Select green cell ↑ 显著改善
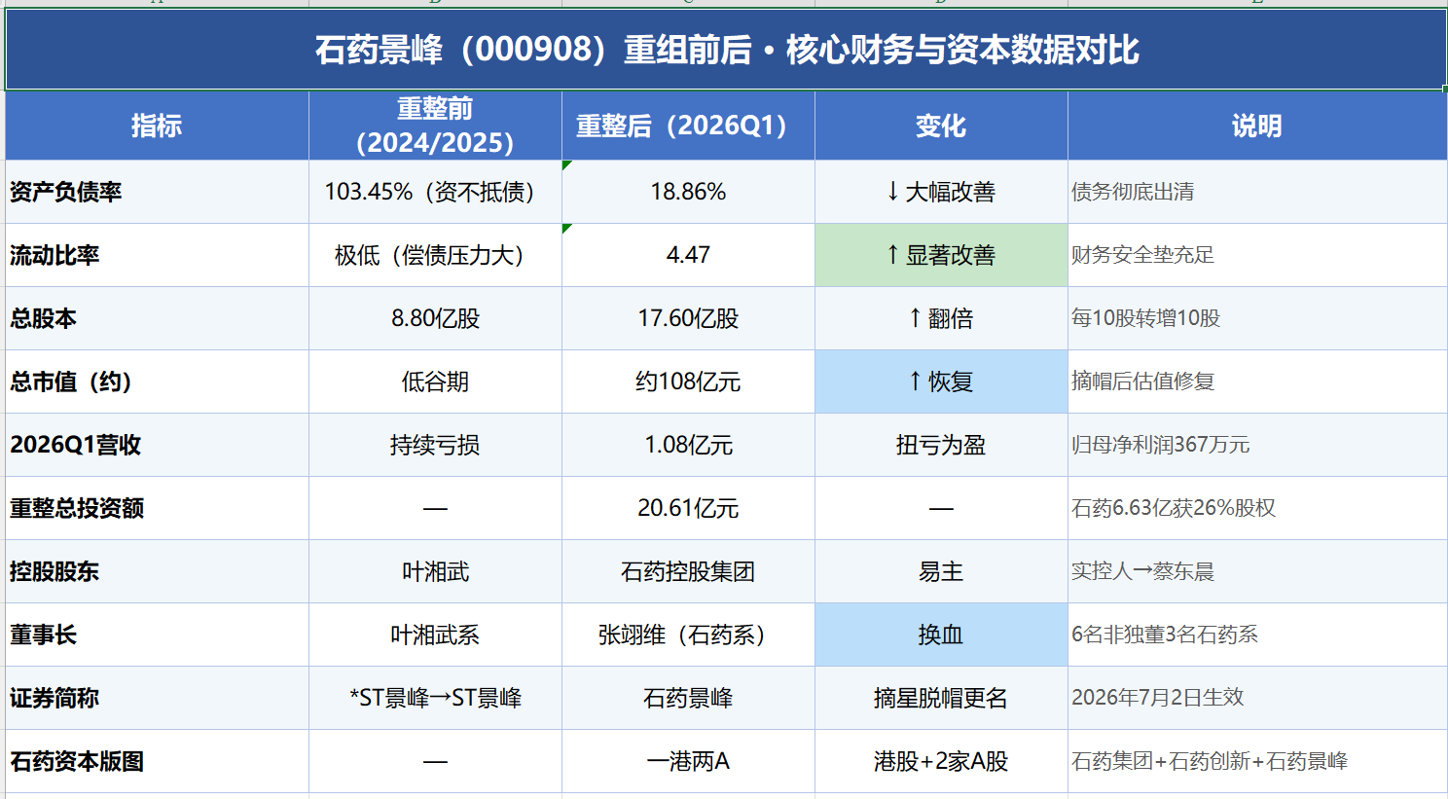 [941, 255]
